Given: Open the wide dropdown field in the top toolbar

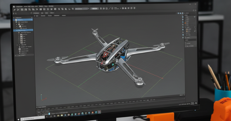Looking at the screenshot, I should [82, 9].
